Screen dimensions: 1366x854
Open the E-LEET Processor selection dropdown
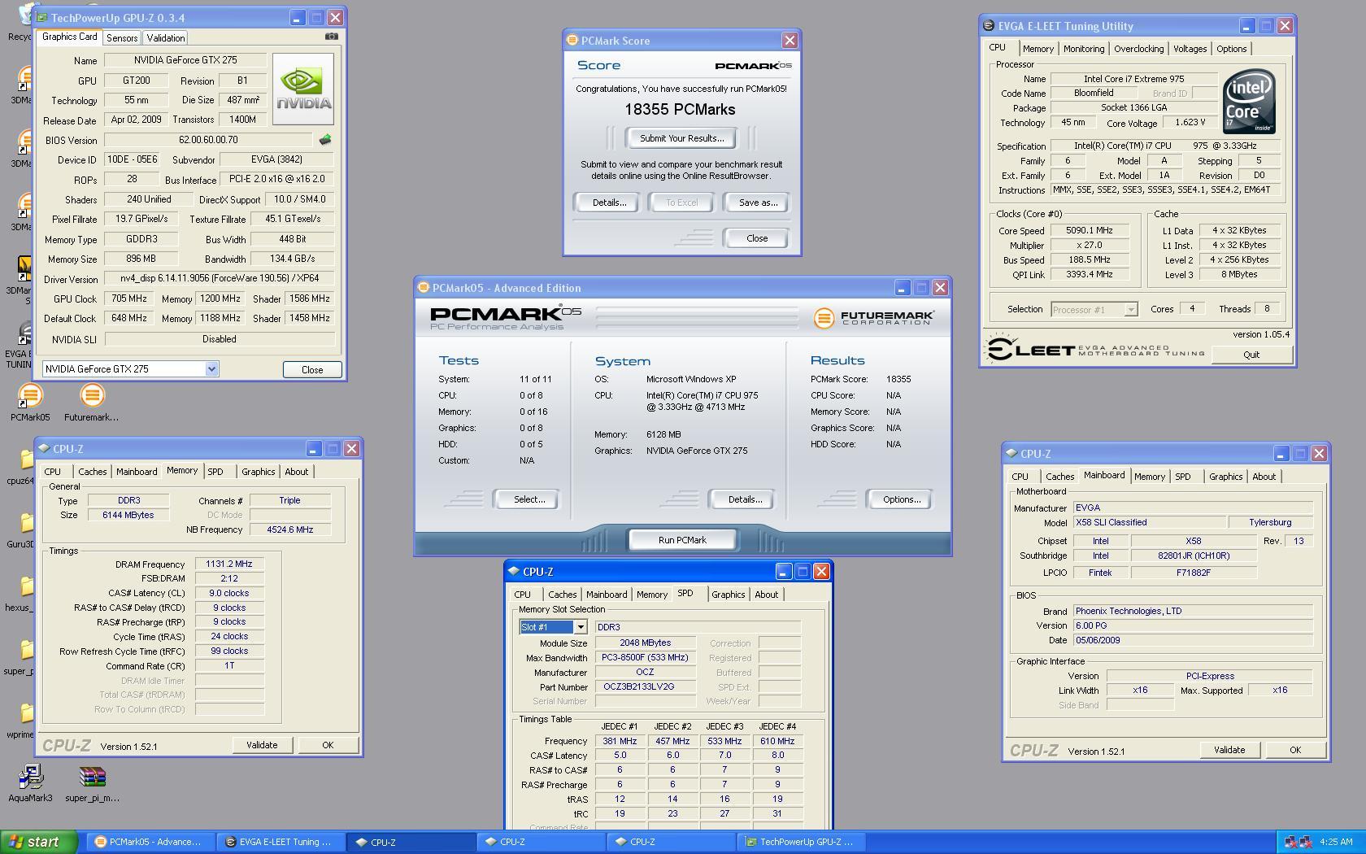click(1130, 310)
